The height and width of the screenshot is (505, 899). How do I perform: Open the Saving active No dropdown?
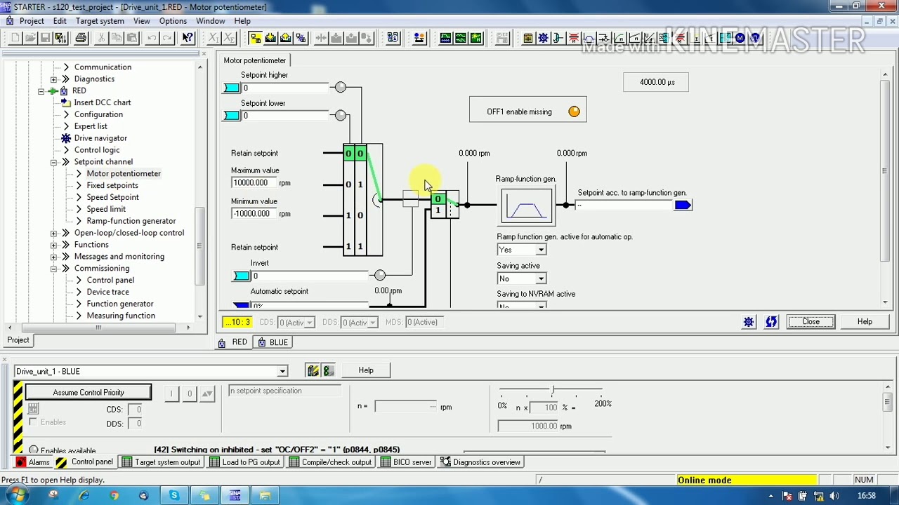[x=541, y=278]
